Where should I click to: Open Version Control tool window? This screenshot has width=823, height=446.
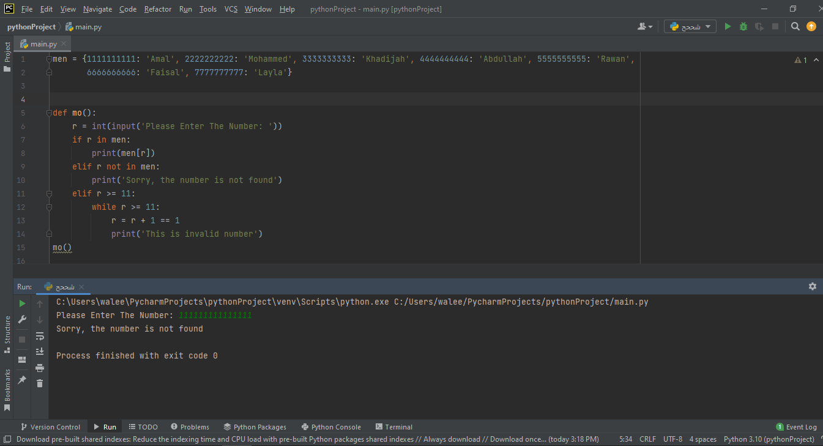50,427
